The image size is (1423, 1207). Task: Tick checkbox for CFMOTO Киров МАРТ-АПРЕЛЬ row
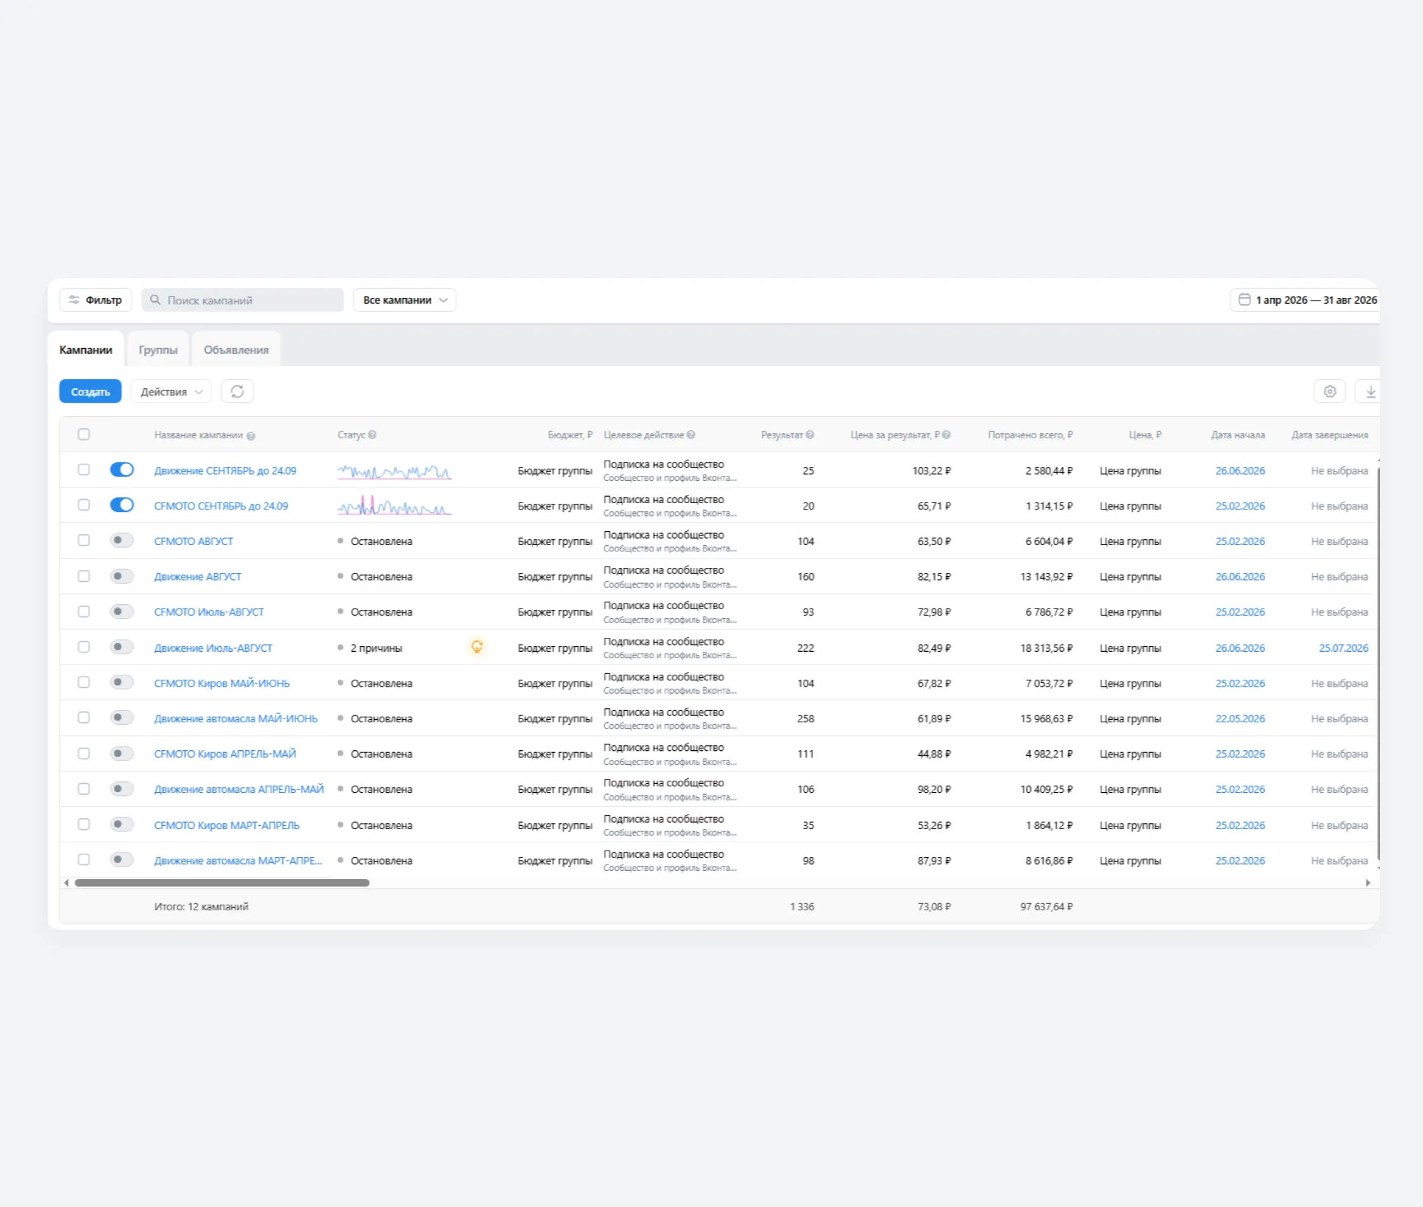(x=83, y=825)
